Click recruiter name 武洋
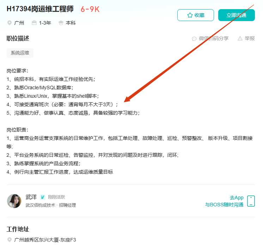The height and width of the screenshot is (245, 263). click(x=31, y=197)
